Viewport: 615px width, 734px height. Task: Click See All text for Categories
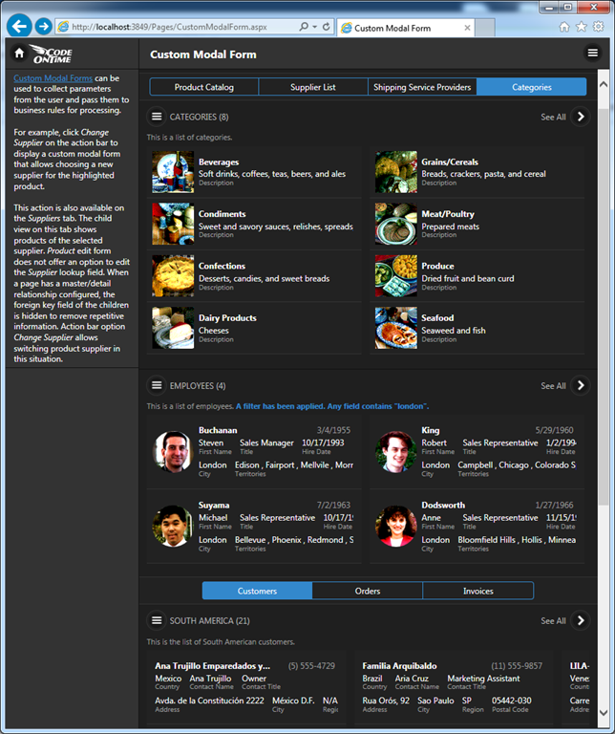[x=553, y=117]
